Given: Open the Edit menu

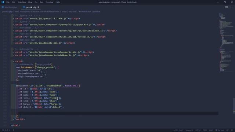Looking at the screenshot, I should 14,2.
